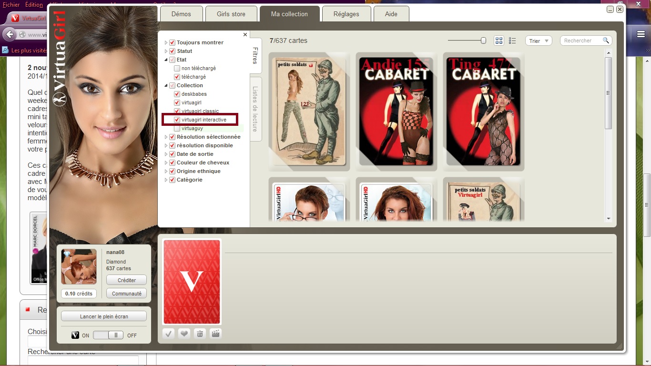Viewport: 651px width, 366px height.
Task: Select the petits soldats Virtuagirl card
Action: pyautogui.click(x=484, y=200)
